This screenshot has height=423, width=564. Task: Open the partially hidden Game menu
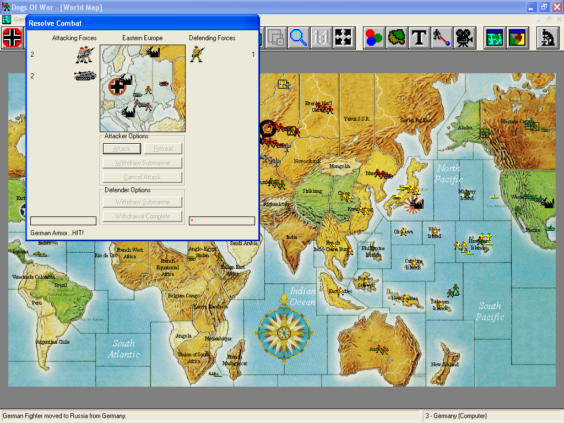click(19, 19)
